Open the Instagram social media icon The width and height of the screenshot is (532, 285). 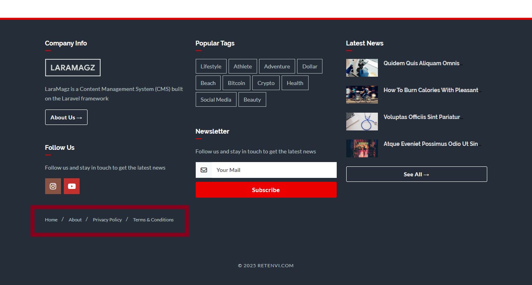pyautogui.click(x=53, y=186)
